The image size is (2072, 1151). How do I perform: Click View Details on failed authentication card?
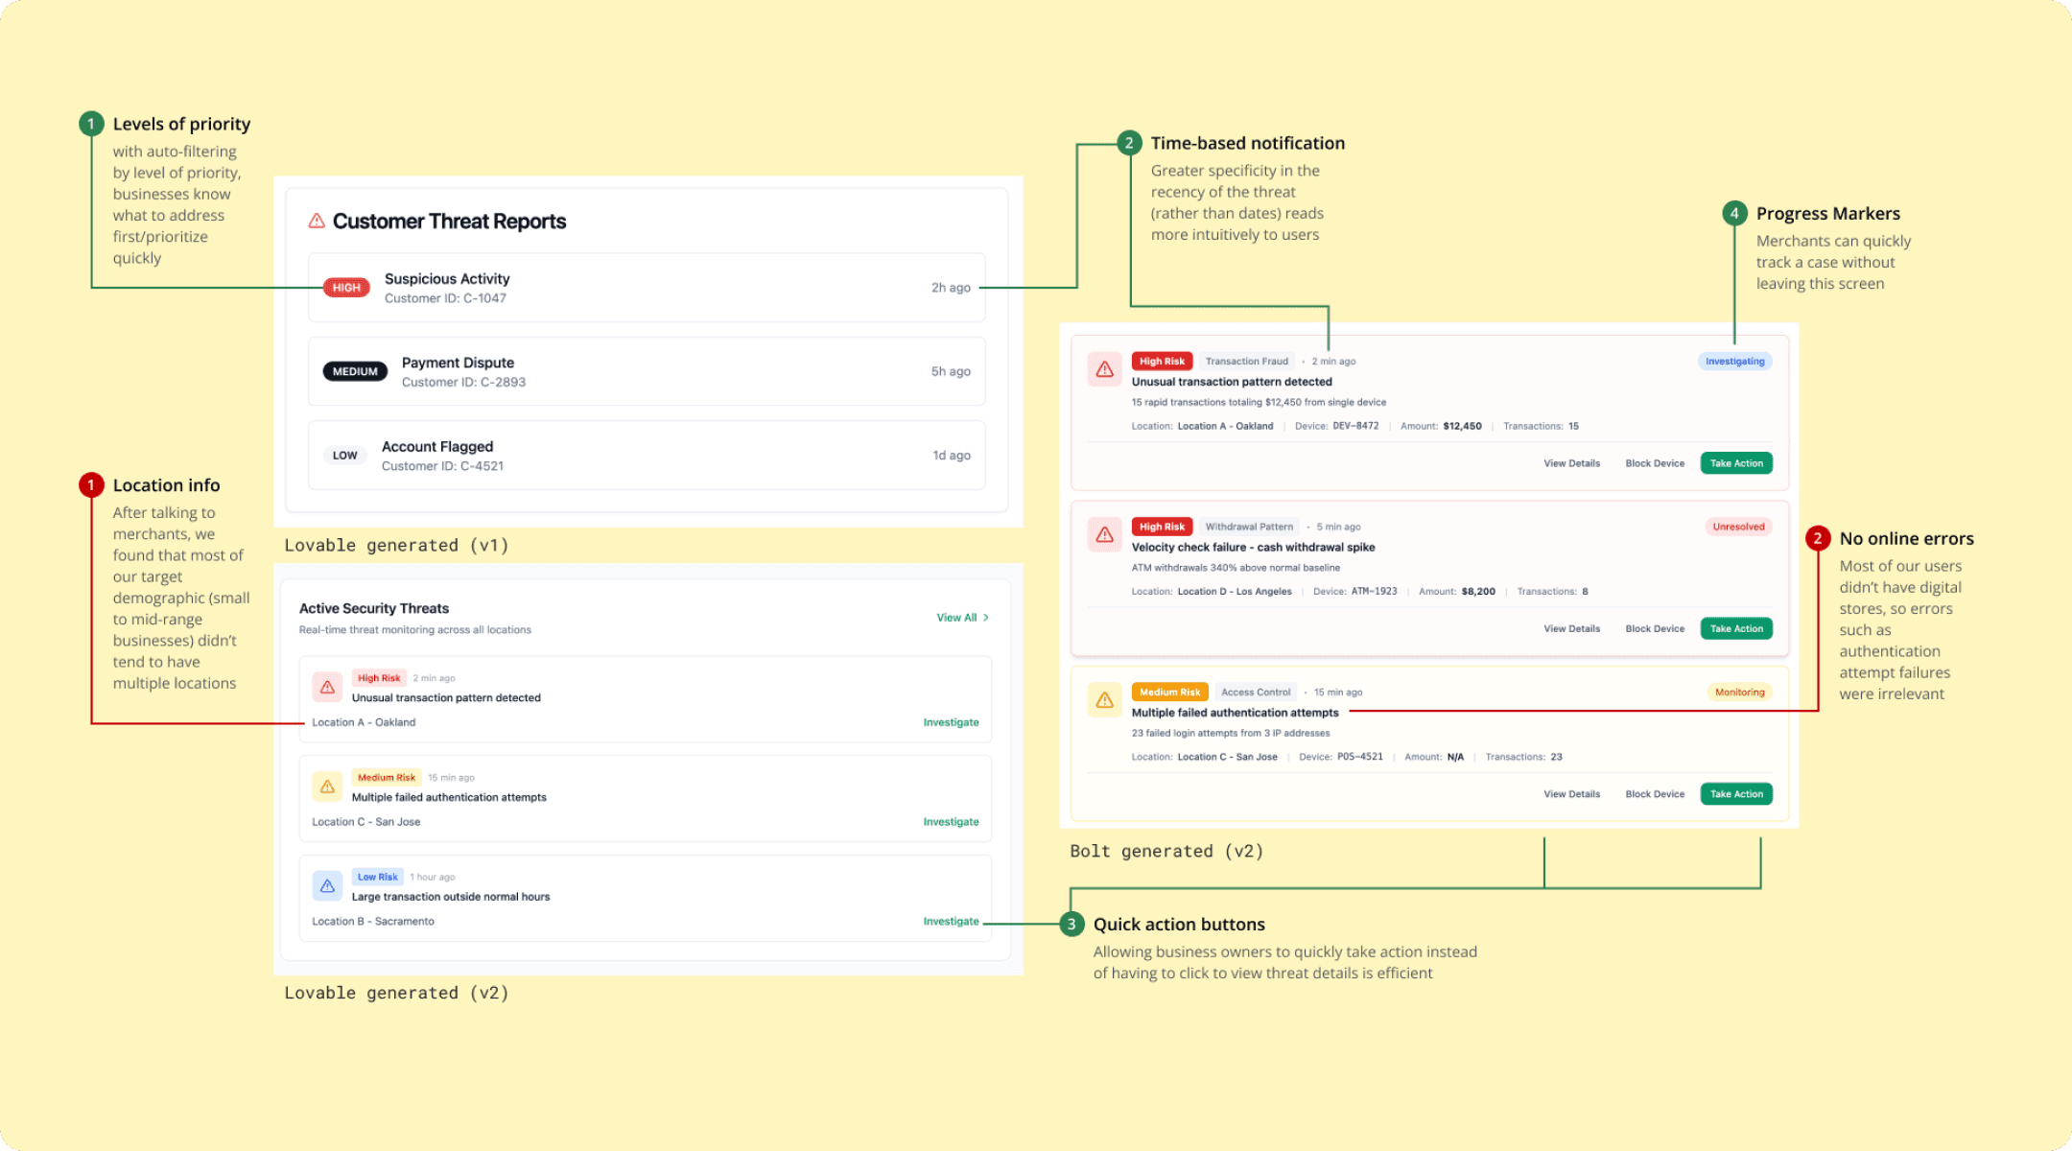pyautogui.click(x=1571, y=794)
